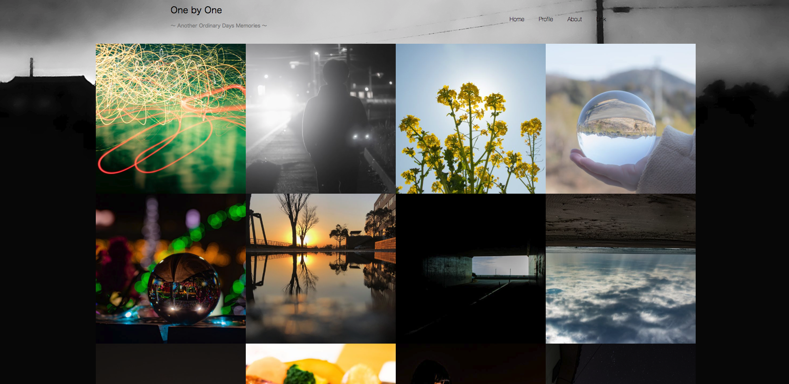
Task: Open the Link menu item
Action: (x=601, y=19)
